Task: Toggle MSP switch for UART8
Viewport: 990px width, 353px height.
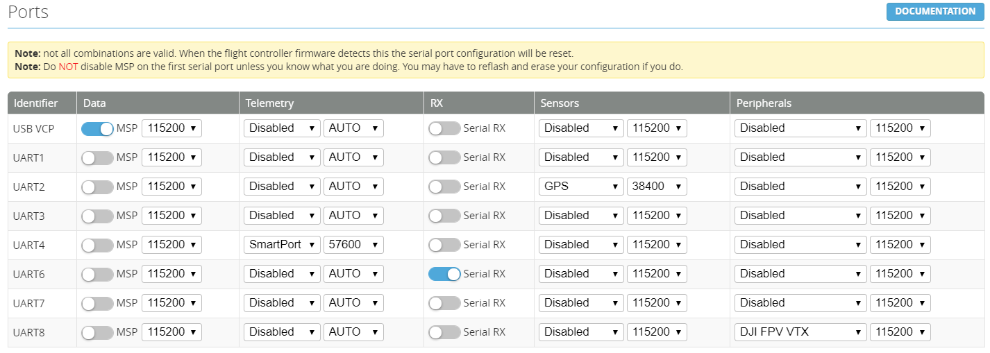Action: point(97,332)
